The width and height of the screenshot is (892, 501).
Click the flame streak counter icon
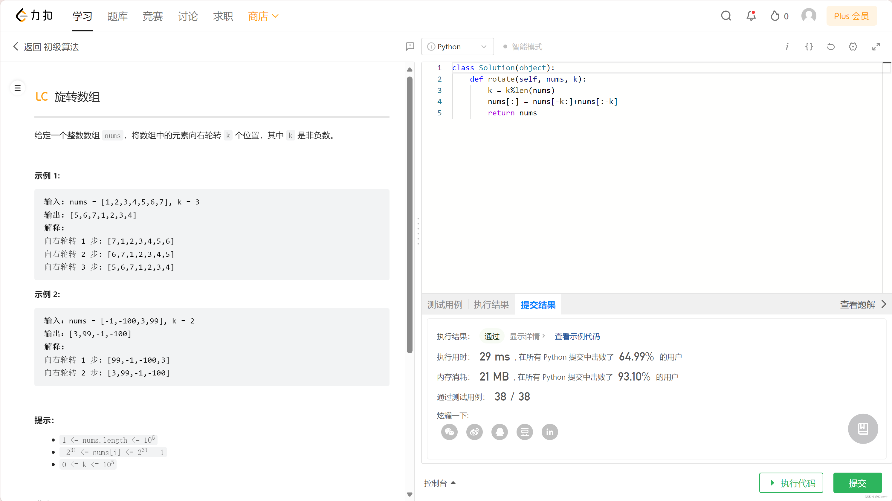pos(775,16)
